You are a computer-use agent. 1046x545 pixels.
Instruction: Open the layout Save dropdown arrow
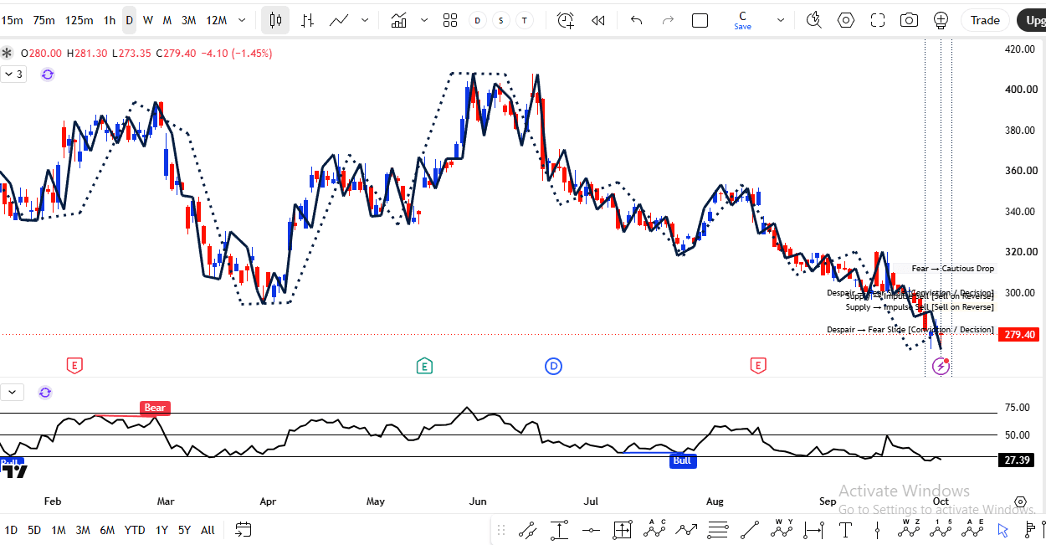click(x=781, y=20)
